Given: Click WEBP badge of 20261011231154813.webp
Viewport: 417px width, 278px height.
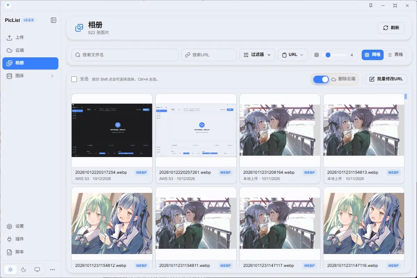Looking at the screenshot, I should [394, 172].
